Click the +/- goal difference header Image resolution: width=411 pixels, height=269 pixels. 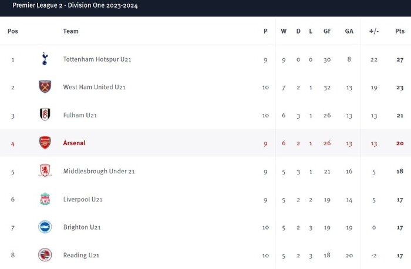374,31
